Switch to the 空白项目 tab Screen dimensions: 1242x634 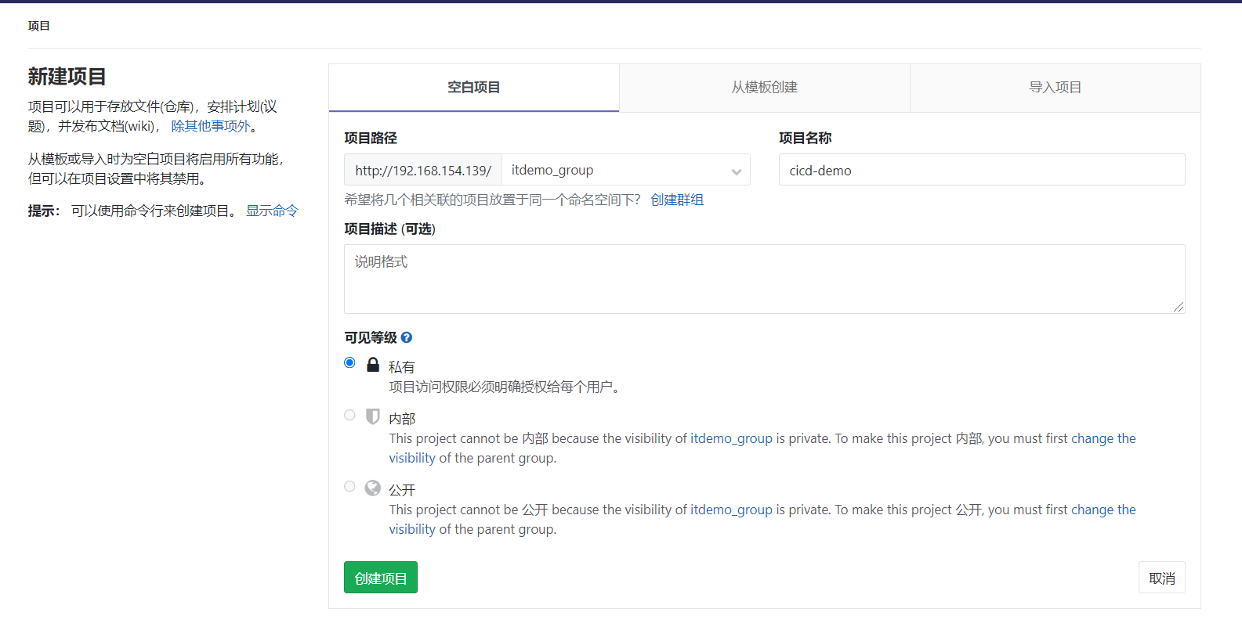pos(474,88)
